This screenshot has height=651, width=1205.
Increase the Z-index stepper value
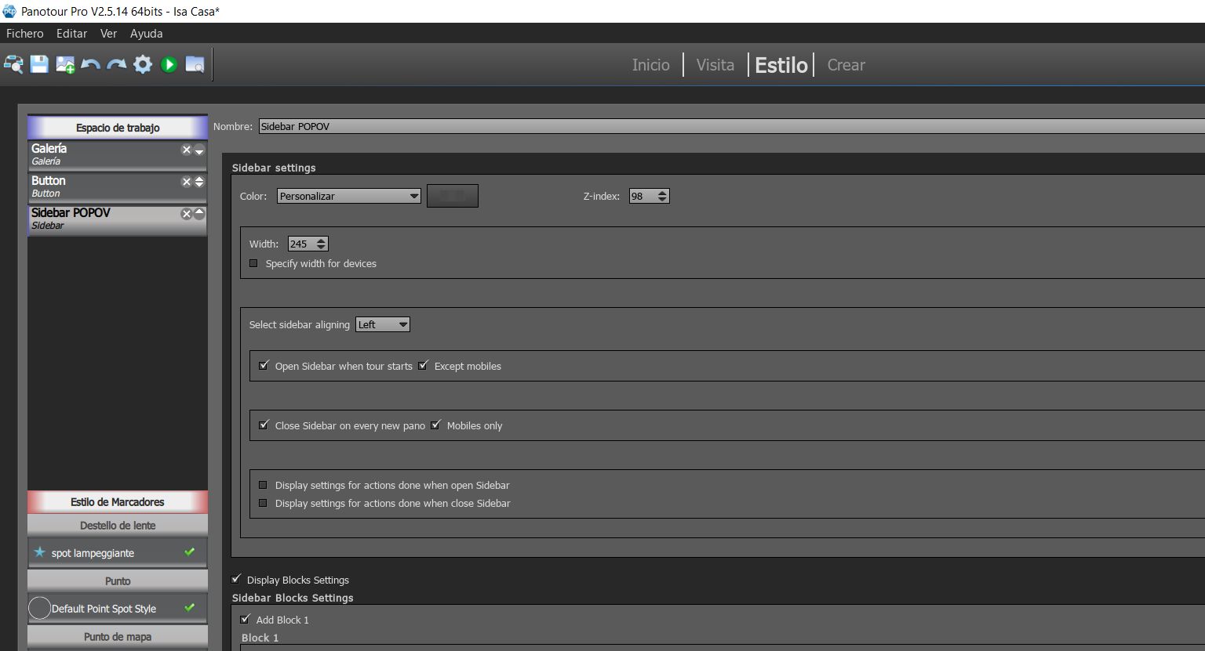pyautogui.click(x=663, y=193)
